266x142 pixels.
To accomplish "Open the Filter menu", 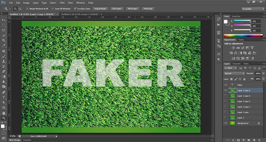I will (62, 3).
